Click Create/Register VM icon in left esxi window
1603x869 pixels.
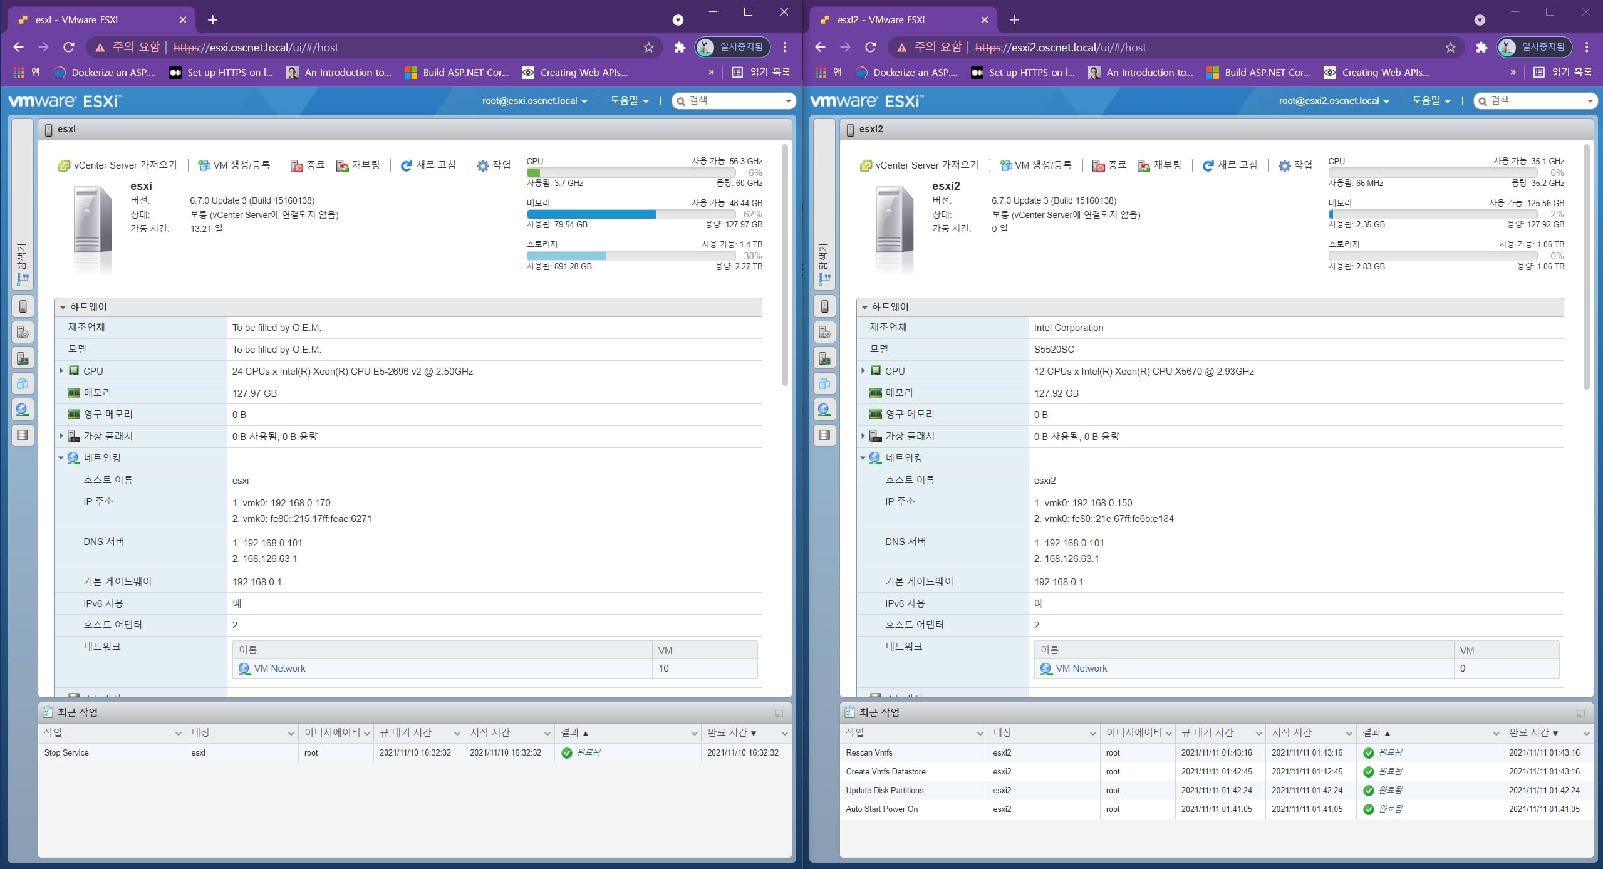pyautogui.click(x=204, y=165)
